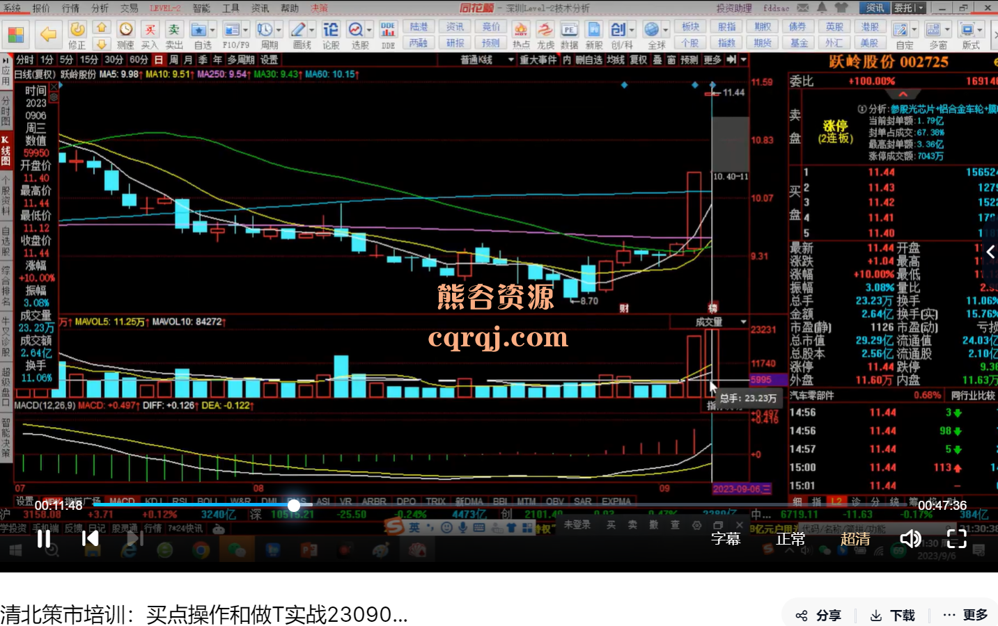Open the 论股 discussion icon

(x=331, y=30)
